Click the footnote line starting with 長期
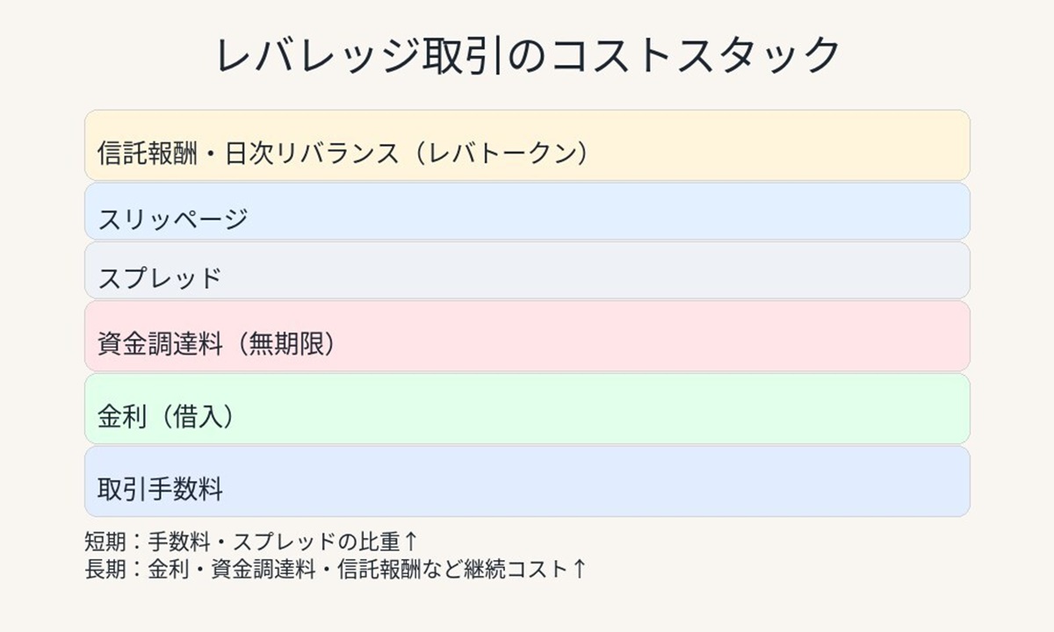The width and height of the screenshot is (1054, 632). pos(335,569)
